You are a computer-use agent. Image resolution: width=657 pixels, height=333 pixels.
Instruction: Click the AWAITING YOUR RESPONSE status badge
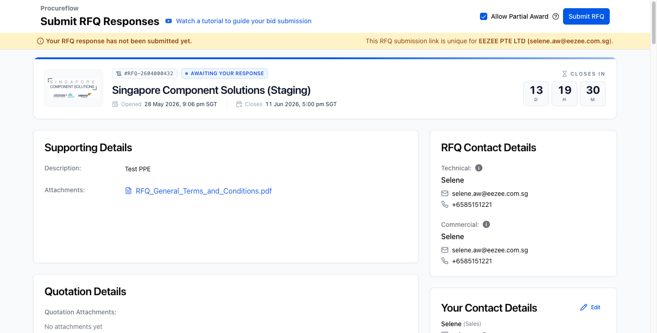[x=224, y=73]
